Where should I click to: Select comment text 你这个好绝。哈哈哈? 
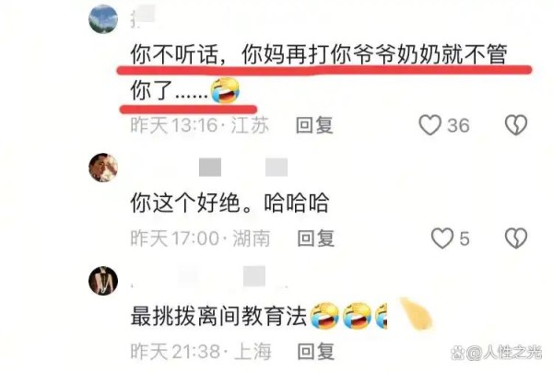[x=229, y=203]
